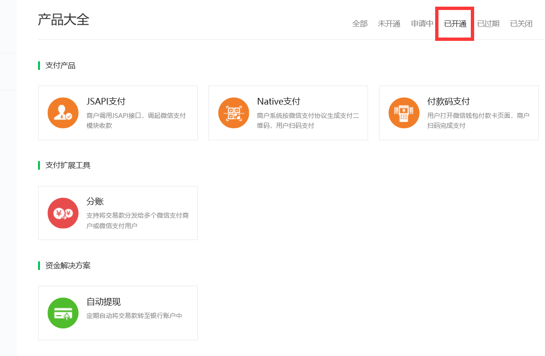Click the 自动提现 green card icon
Viewport: 545px width, 356px height.
tap(63, 313)
